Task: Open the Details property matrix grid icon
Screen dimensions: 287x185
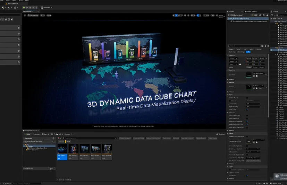Action: pyautogui.click(x=262, y=46)
